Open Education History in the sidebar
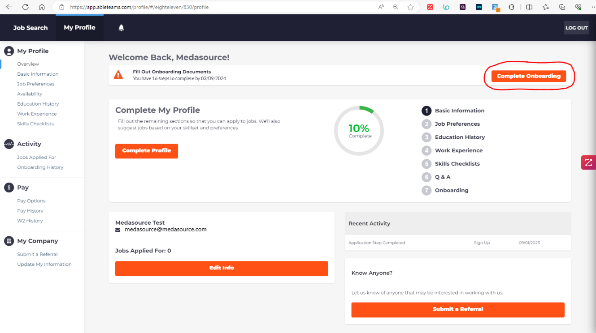 (x=38, y=104)
